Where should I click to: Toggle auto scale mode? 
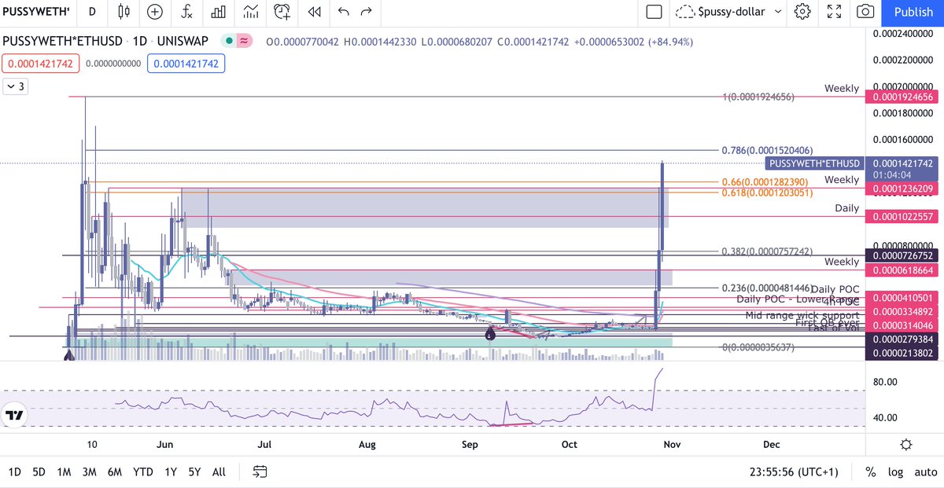click(x=924, y=472)
